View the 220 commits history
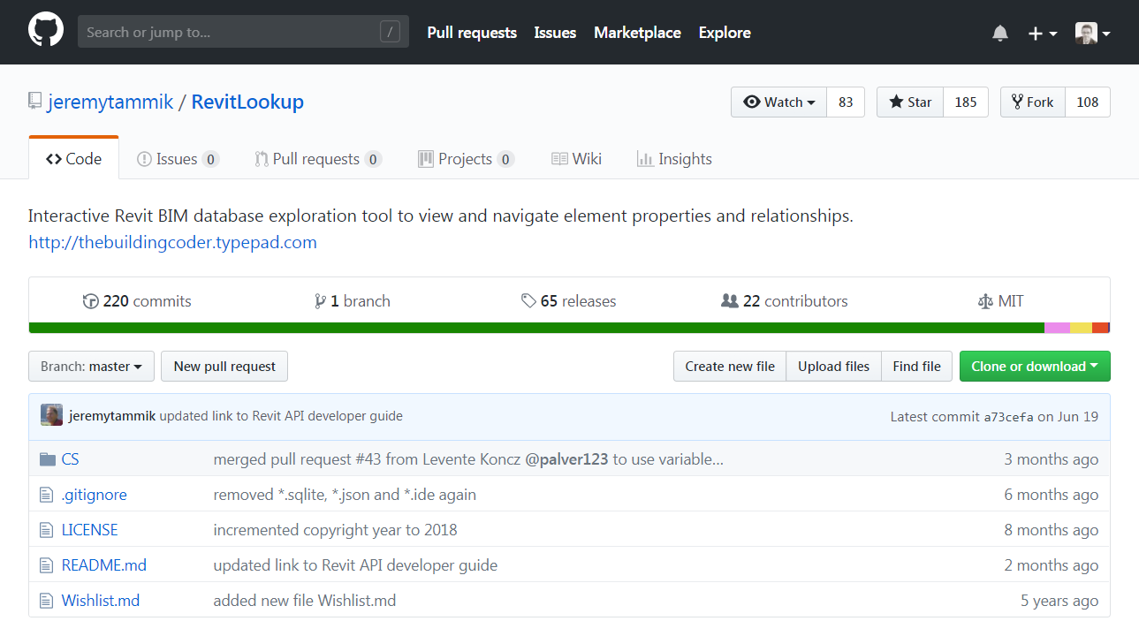The image size is (1139, 621). click(137, 301)
